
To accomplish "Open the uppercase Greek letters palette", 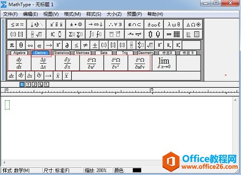I will [193, 25].
